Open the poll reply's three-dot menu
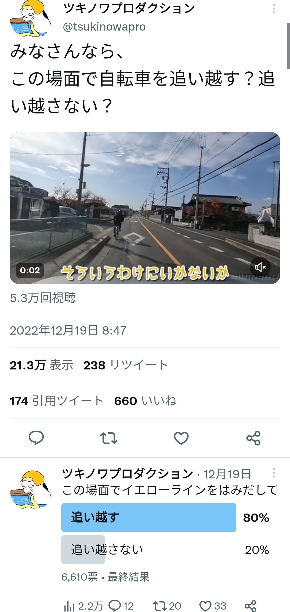 tap(274, 473)
